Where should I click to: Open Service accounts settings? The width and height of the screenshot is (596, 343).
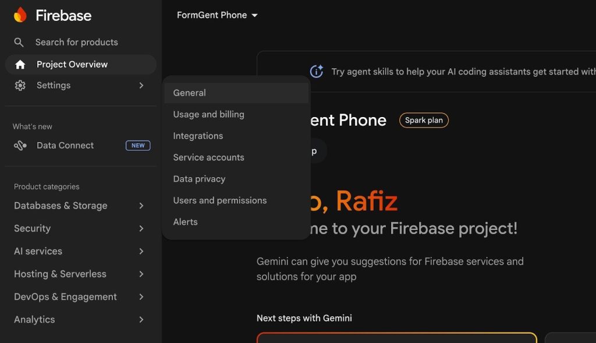point(236,157)
